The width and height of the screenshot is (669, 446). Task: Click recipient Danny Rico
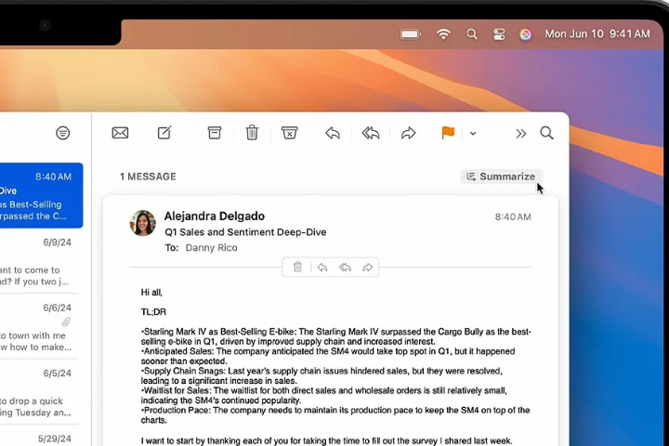tap(211, 247)
